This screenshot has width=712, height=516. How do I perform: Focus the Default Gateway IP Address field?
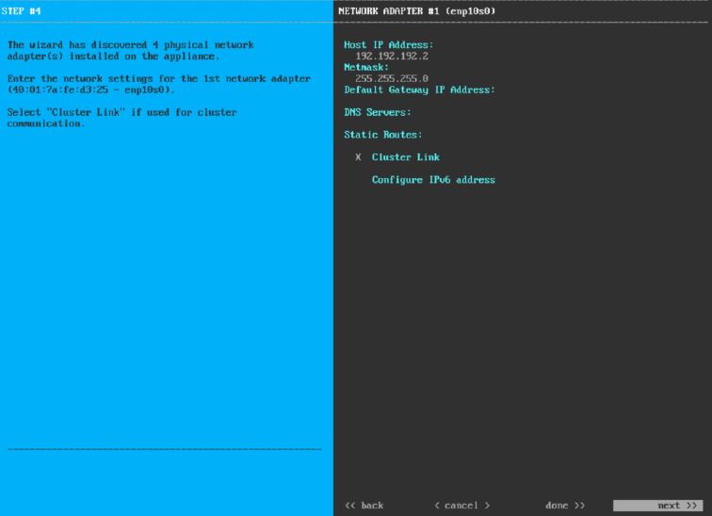[x=419, y=89]
